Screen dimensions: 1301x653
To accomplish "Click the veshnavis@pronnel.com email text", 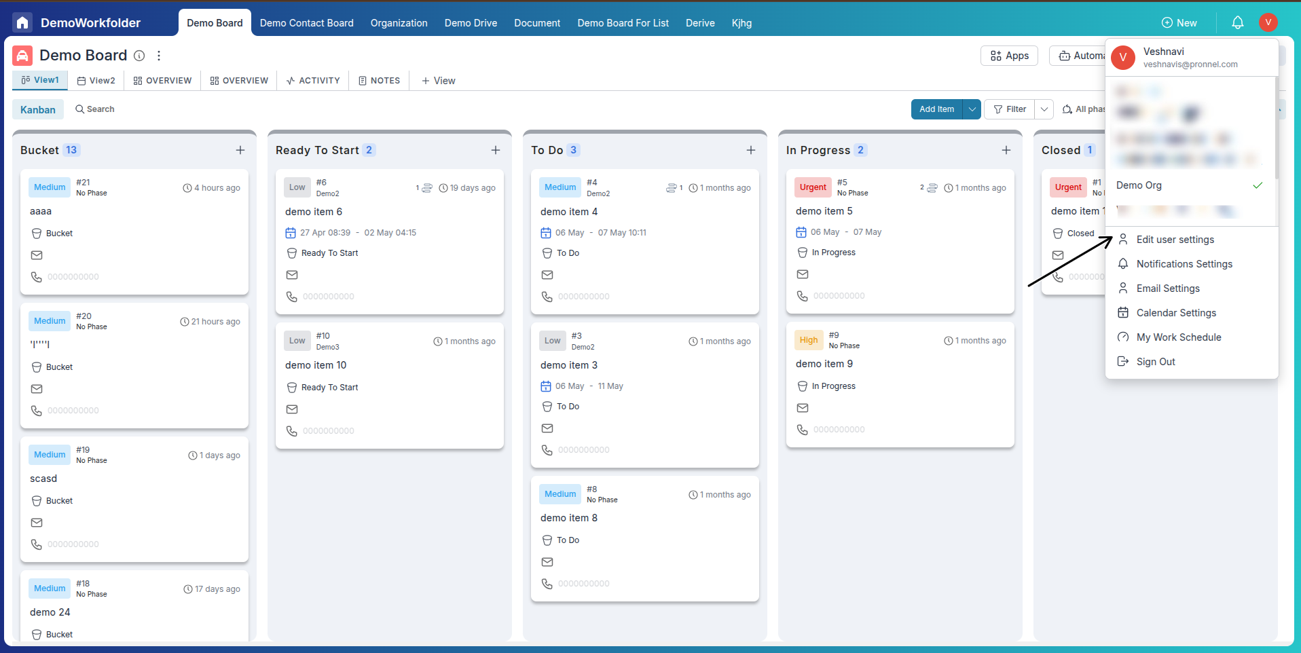I will click(1190, 64).
